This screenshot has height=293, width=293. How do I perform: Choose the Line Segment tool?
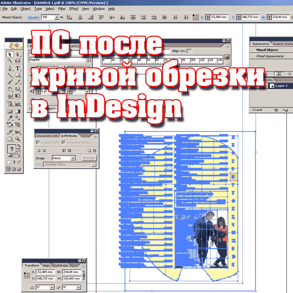10,75
